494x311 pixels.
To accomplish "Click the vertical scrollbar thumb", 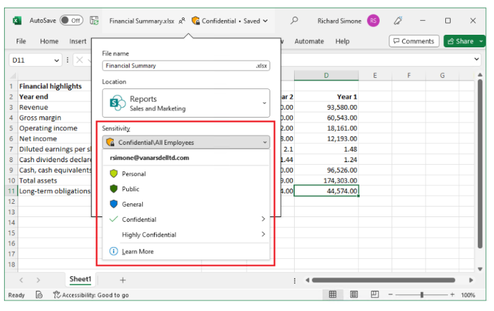I will pos(480,164).
